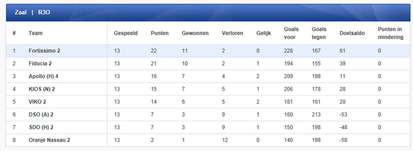
Task: Click the Goals voor column header
Action: click(291, 33)
